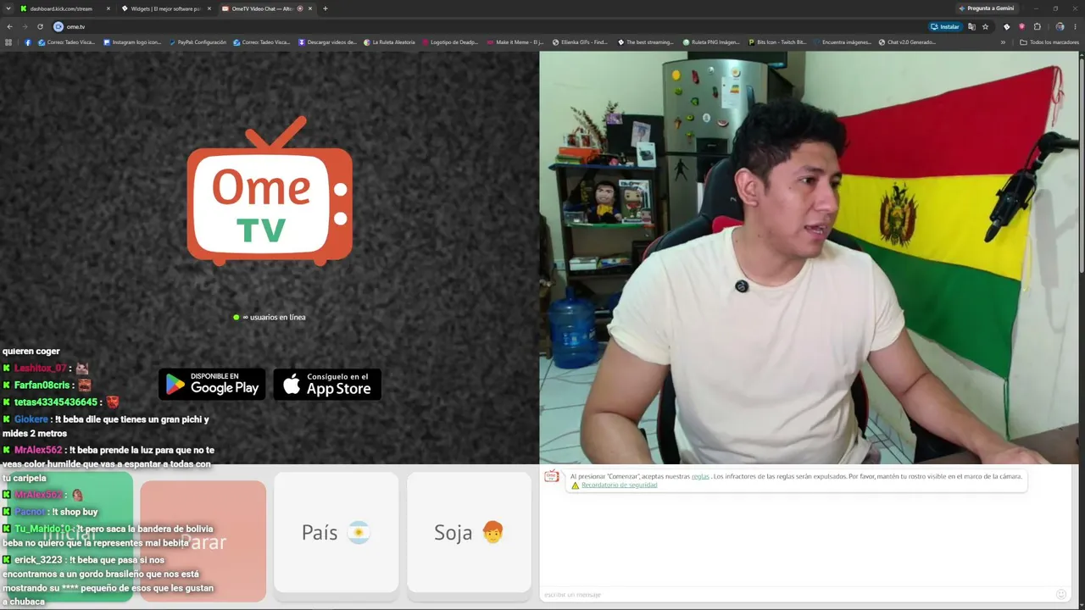This screenshot has height=610, width=1085.
Task: Open the Encuentra imágenes bookmark
Action: point(842,42)
